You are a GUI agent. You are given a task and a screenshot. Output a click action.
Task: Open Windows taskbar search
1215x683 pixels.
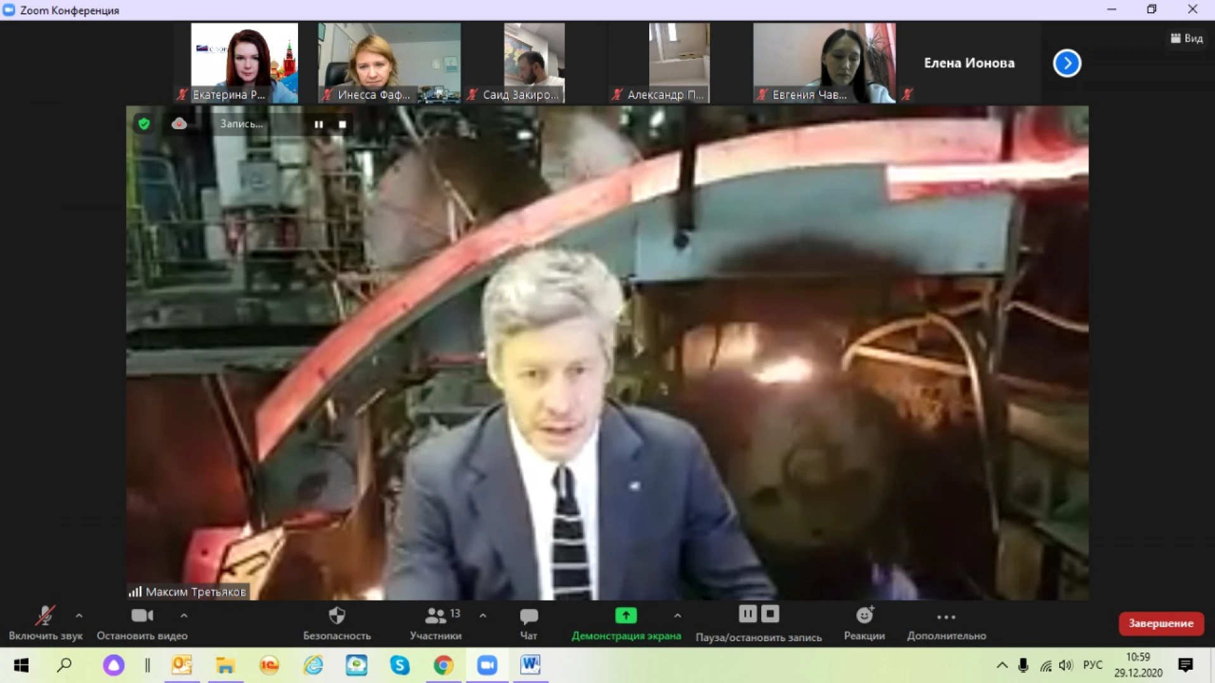tap(65, 665)
